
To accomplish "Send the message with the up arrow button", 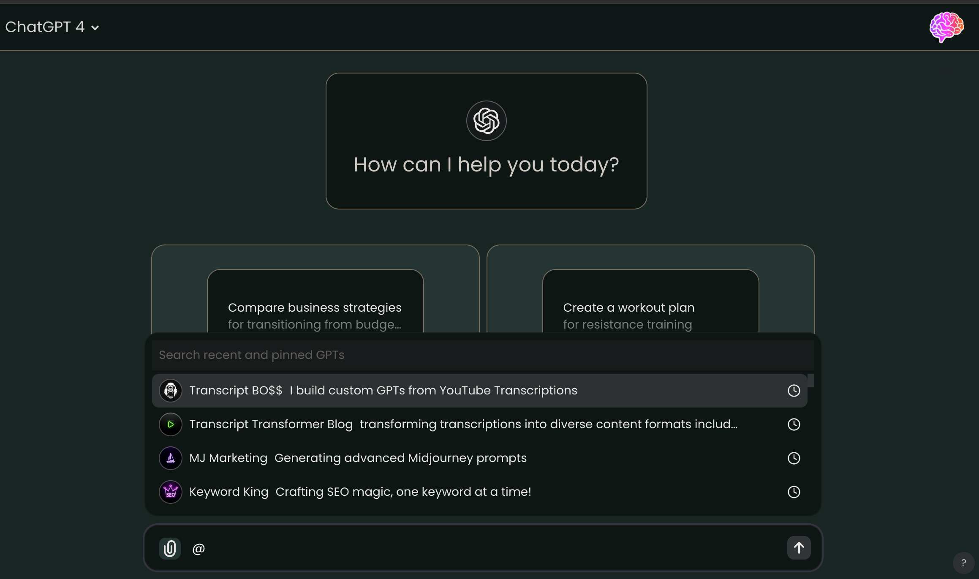I will 799,548.
